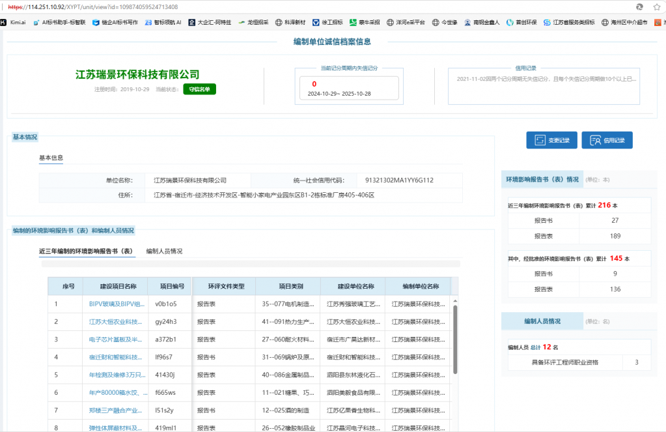666x432 pixels.
Task: Open the 蒙牛采招 bookmark
Action: coord(365,22)
